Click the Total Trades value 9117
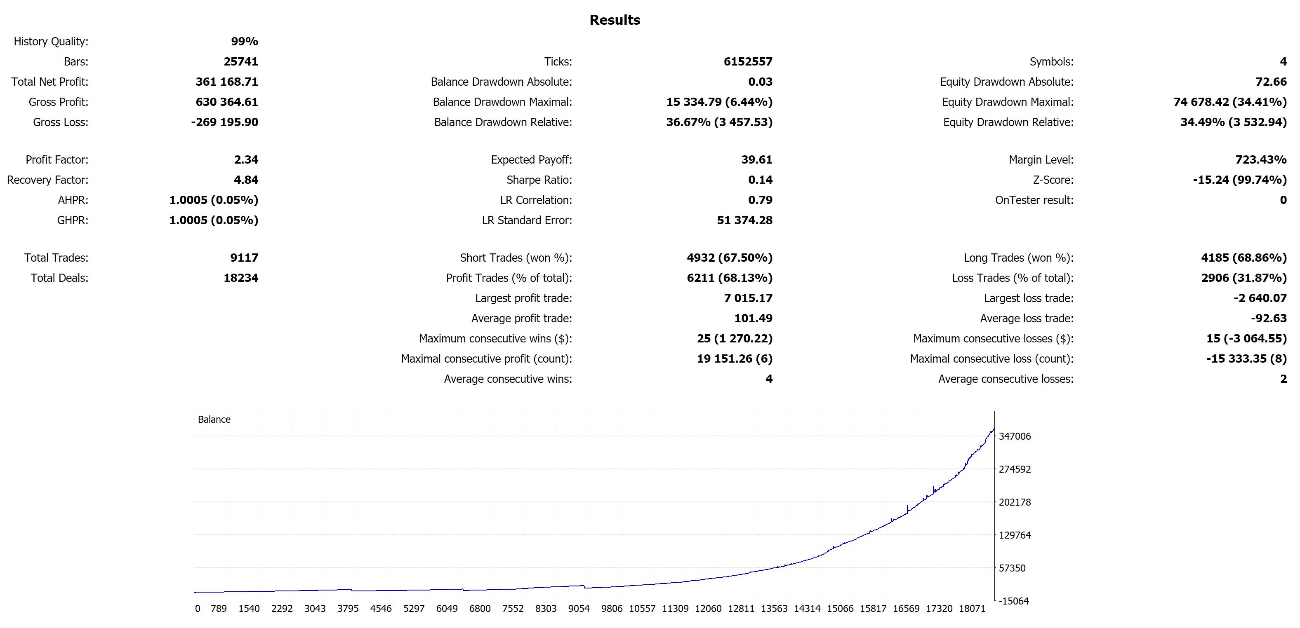Viewport: 1300px width, 628px height. pyautogui.click(x=244, y=258)
